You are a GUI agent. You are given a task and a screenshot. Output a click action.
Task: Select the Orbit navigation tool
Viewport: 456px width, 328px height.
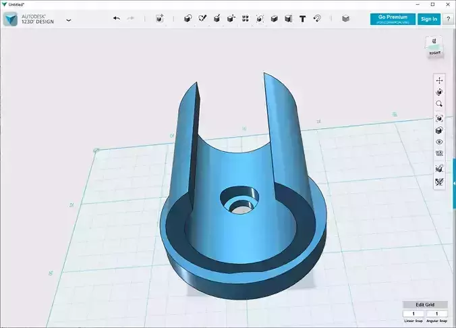point(439,92)
